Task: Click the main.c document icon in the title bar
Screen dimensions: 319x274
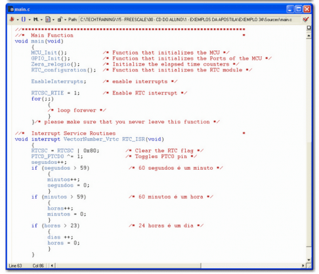Action: point(11,9)
